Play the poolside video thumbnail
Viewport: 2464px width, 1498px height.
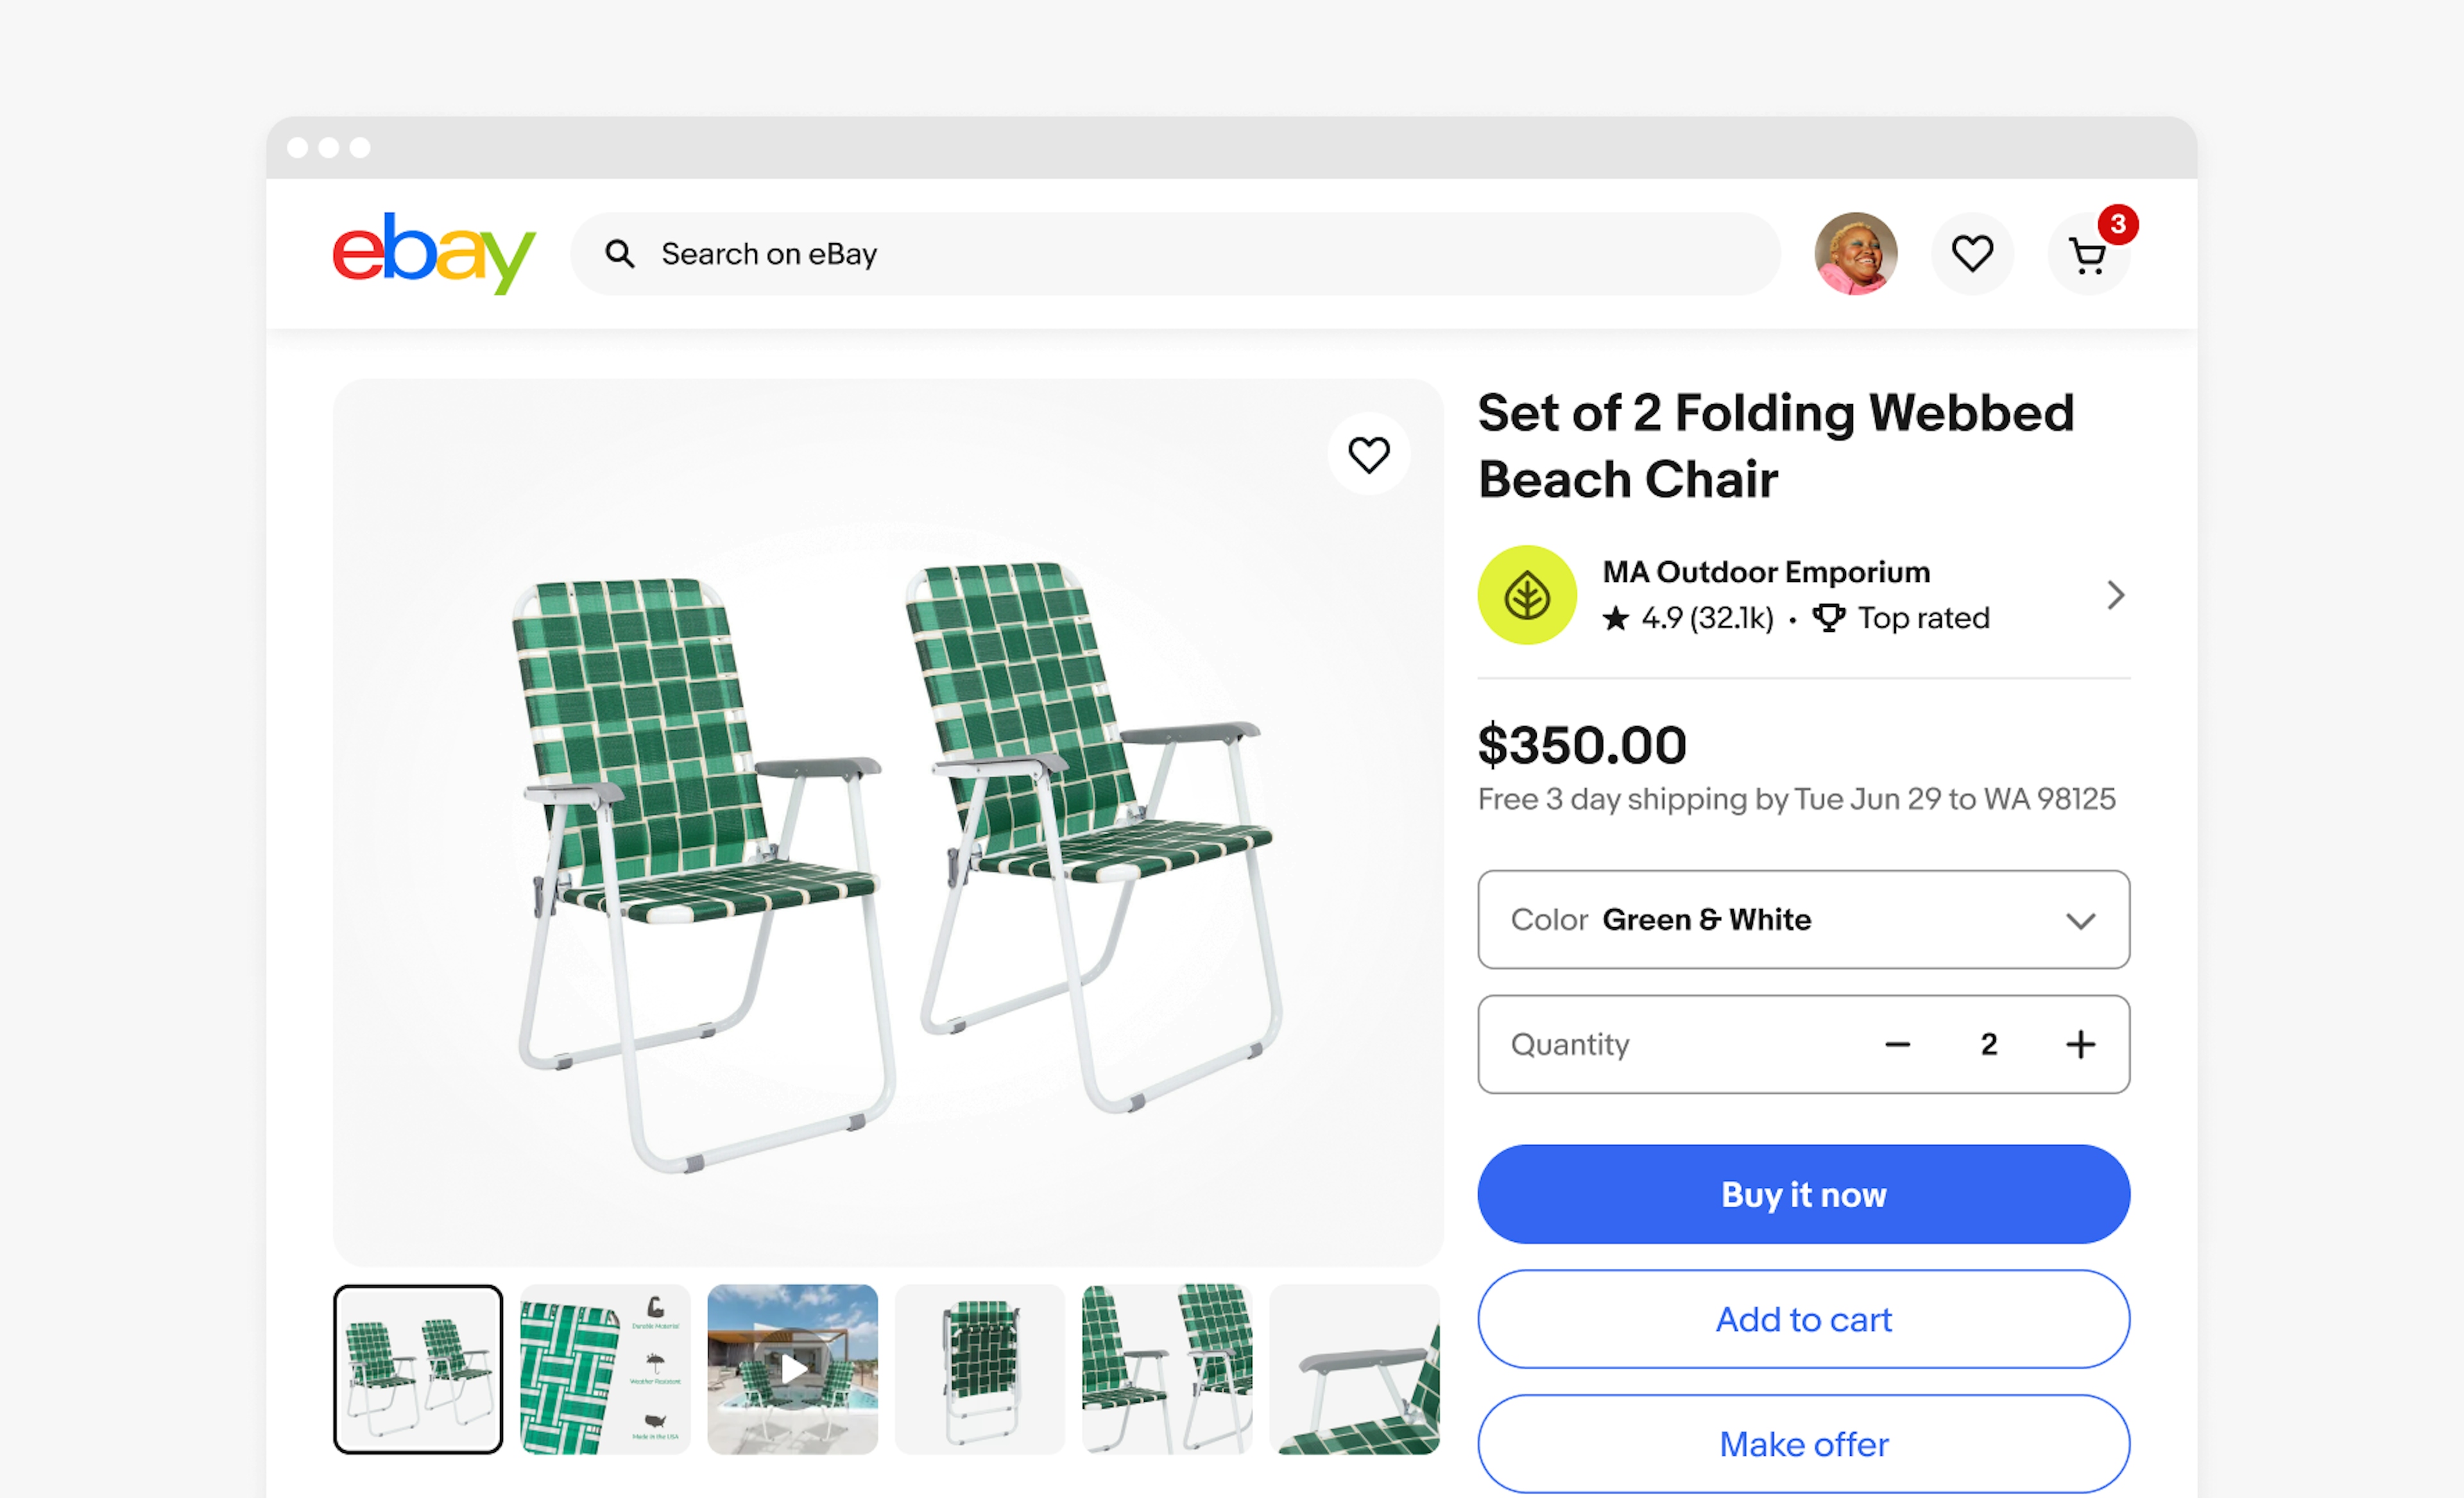coord(792,1369)
